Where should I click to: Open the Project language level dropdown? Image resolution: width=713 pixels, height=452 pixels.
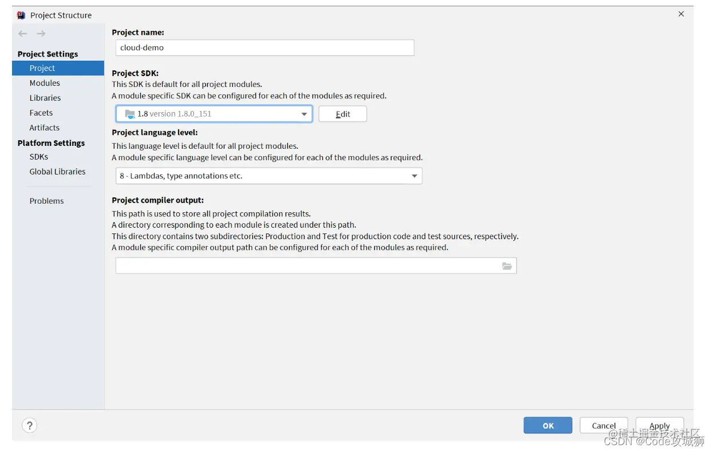point(269,176)
